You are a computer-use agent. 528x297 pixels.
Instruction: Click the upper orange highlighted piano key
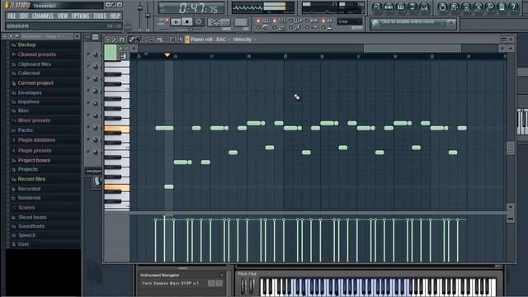117,129
